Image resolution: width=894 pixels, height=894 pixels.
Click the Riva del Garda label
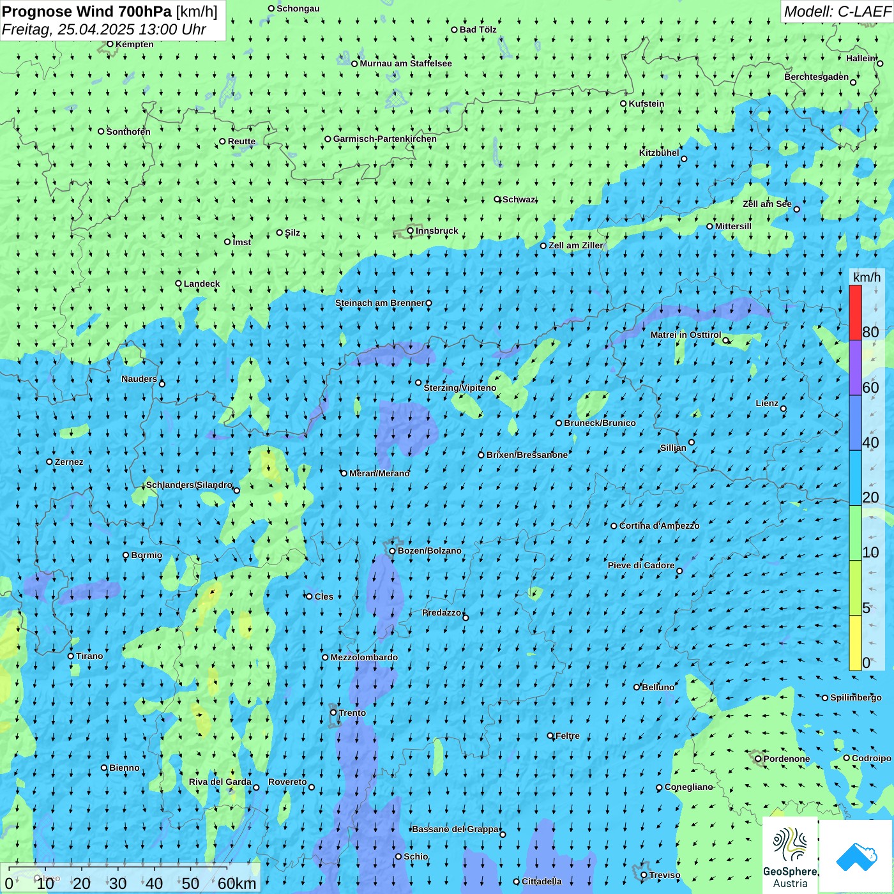pos(220,782)
